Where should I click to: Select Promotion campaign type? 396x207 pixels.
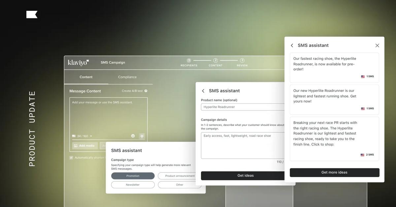[x=133, y=176]
